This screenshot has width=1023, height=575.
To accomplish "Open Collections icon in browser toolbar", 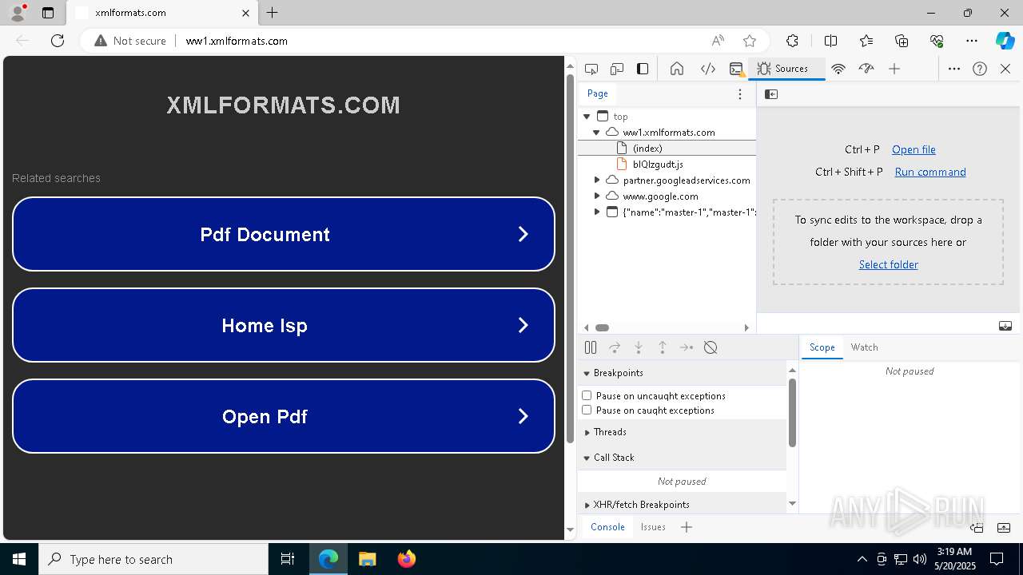I will 902,41.
